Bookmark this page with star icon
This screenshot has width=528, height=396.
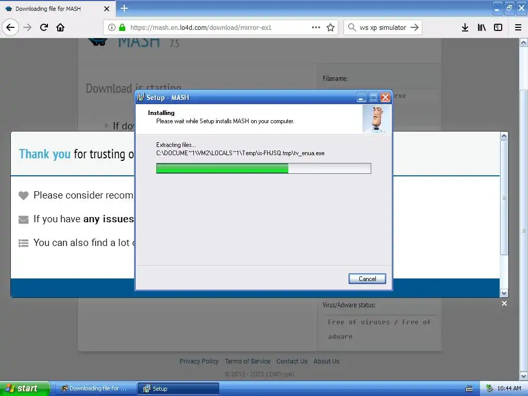point(331,27)
